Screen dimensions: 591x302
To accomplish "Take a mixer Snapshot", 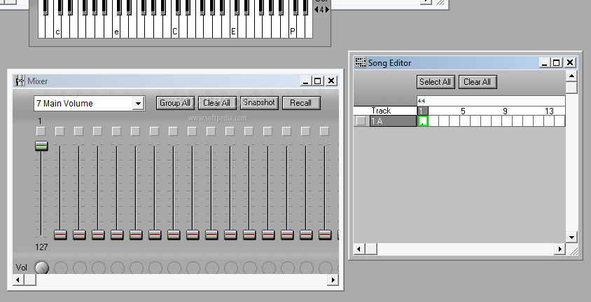I will pos(259,102).
